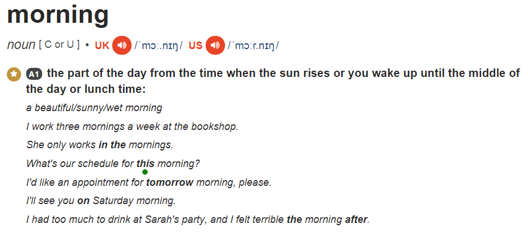This screenshot has height=232, width=528.
Task: Click bold 'this' in schedule example
Action: tap(145, 164)
